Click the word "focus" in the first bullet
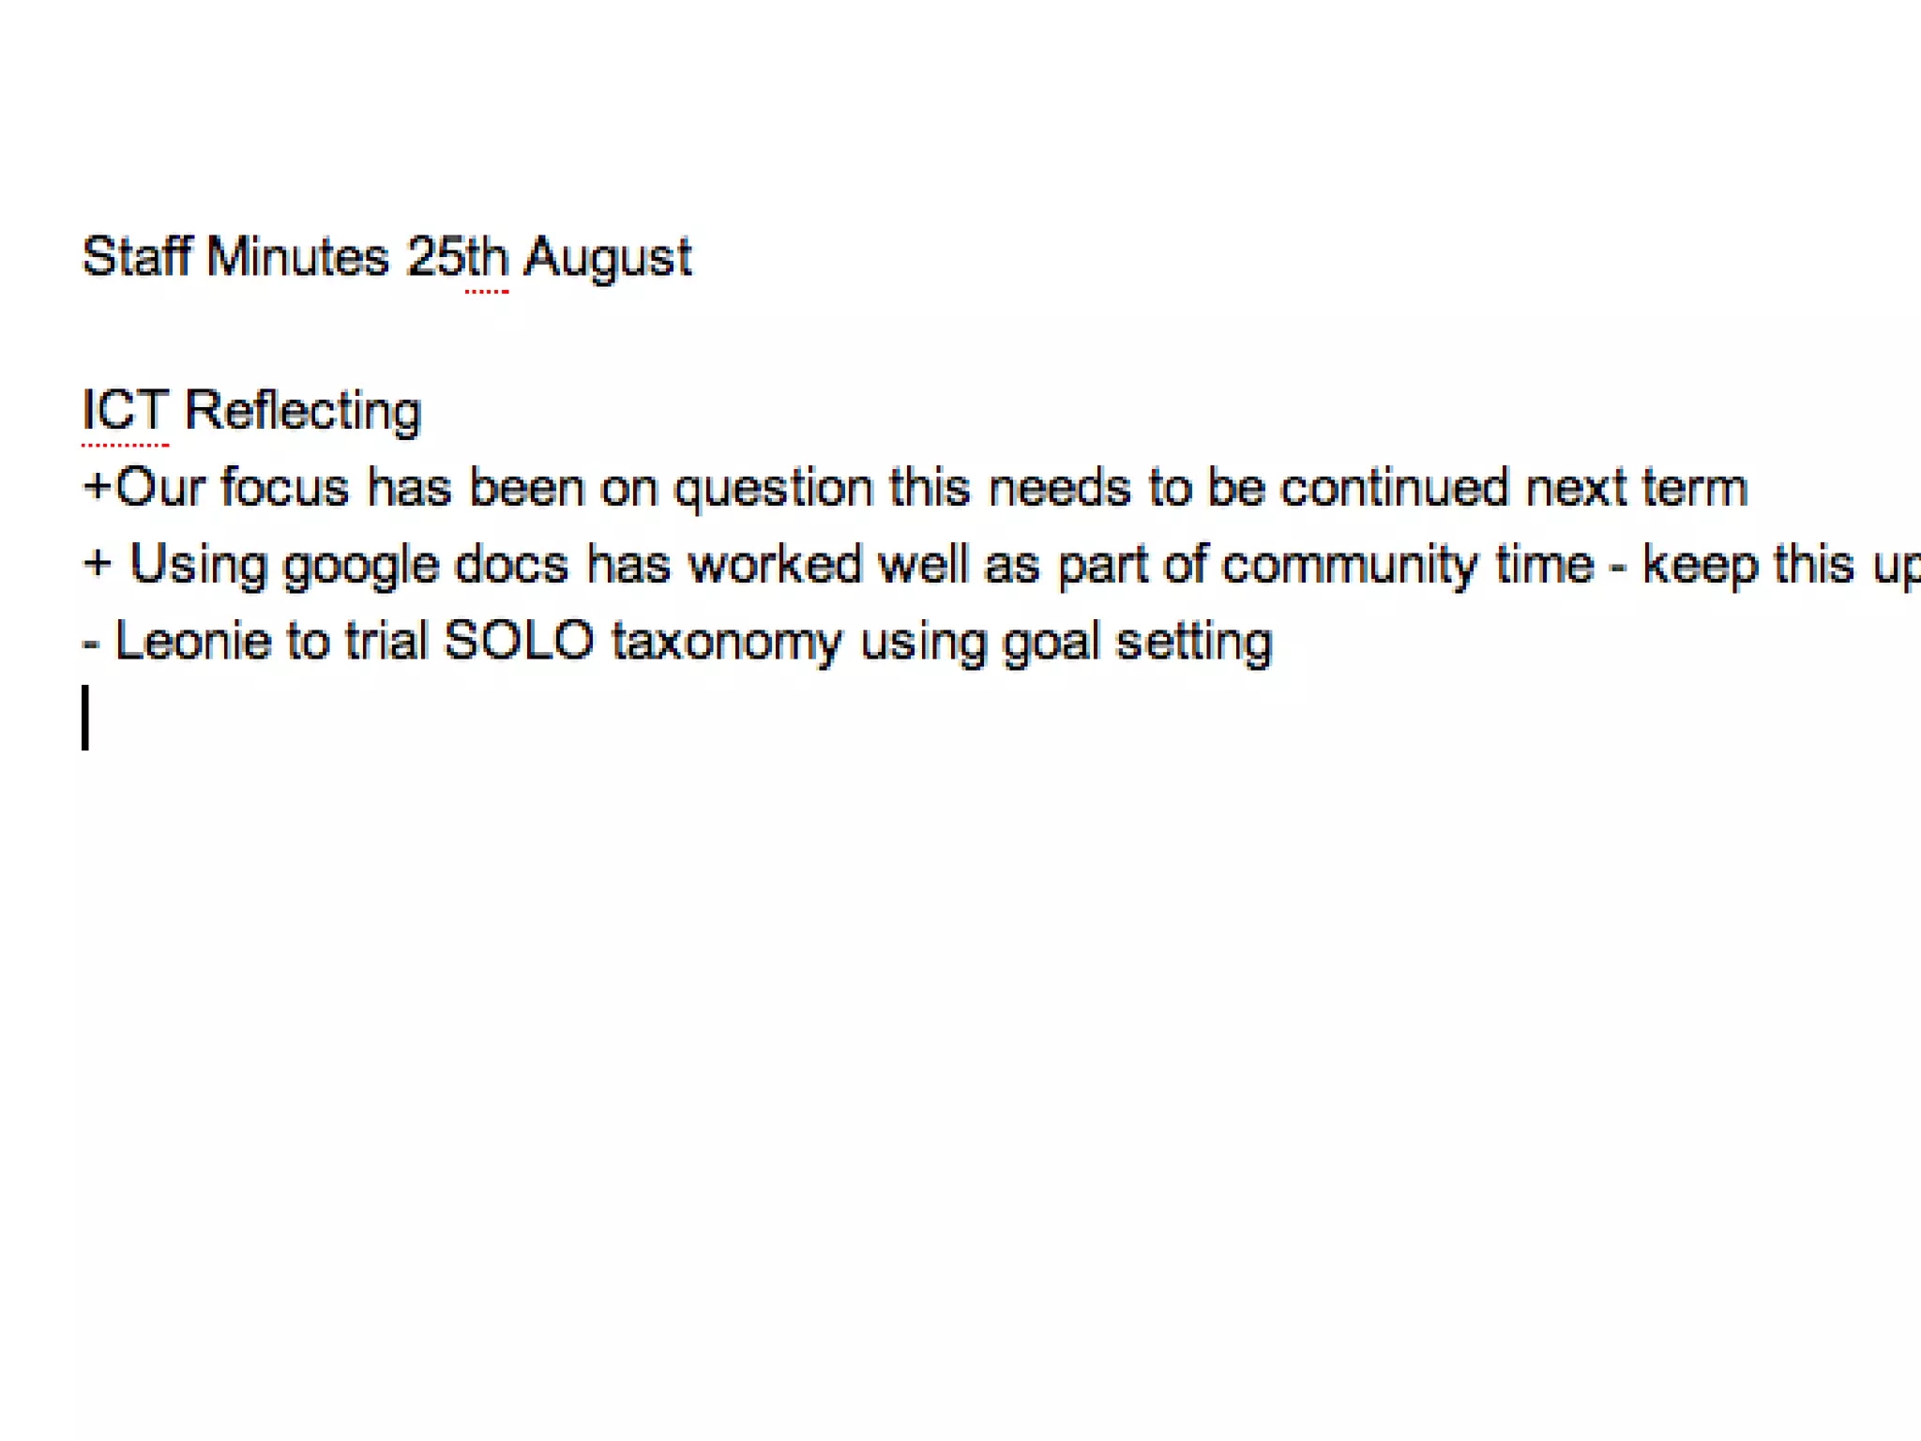The width and height of the screenshot is (1921, 1441). (285, 487)
